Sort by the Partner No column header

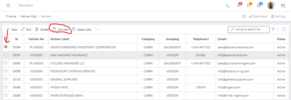point(36,39)
